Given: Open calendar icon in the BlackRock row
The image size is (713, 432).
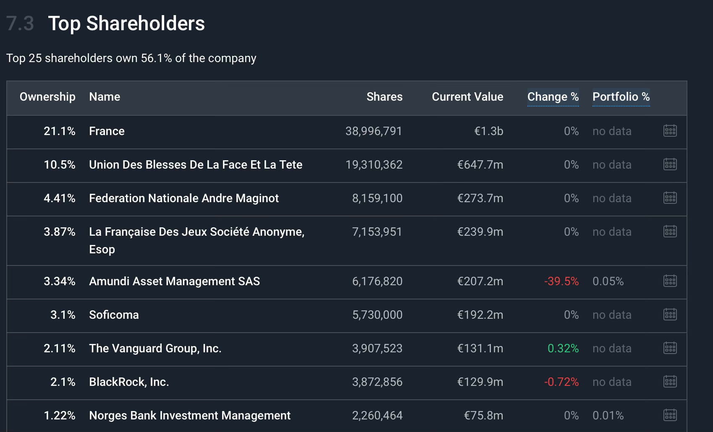Looking at the screenshot, I should tap(670, 382).
